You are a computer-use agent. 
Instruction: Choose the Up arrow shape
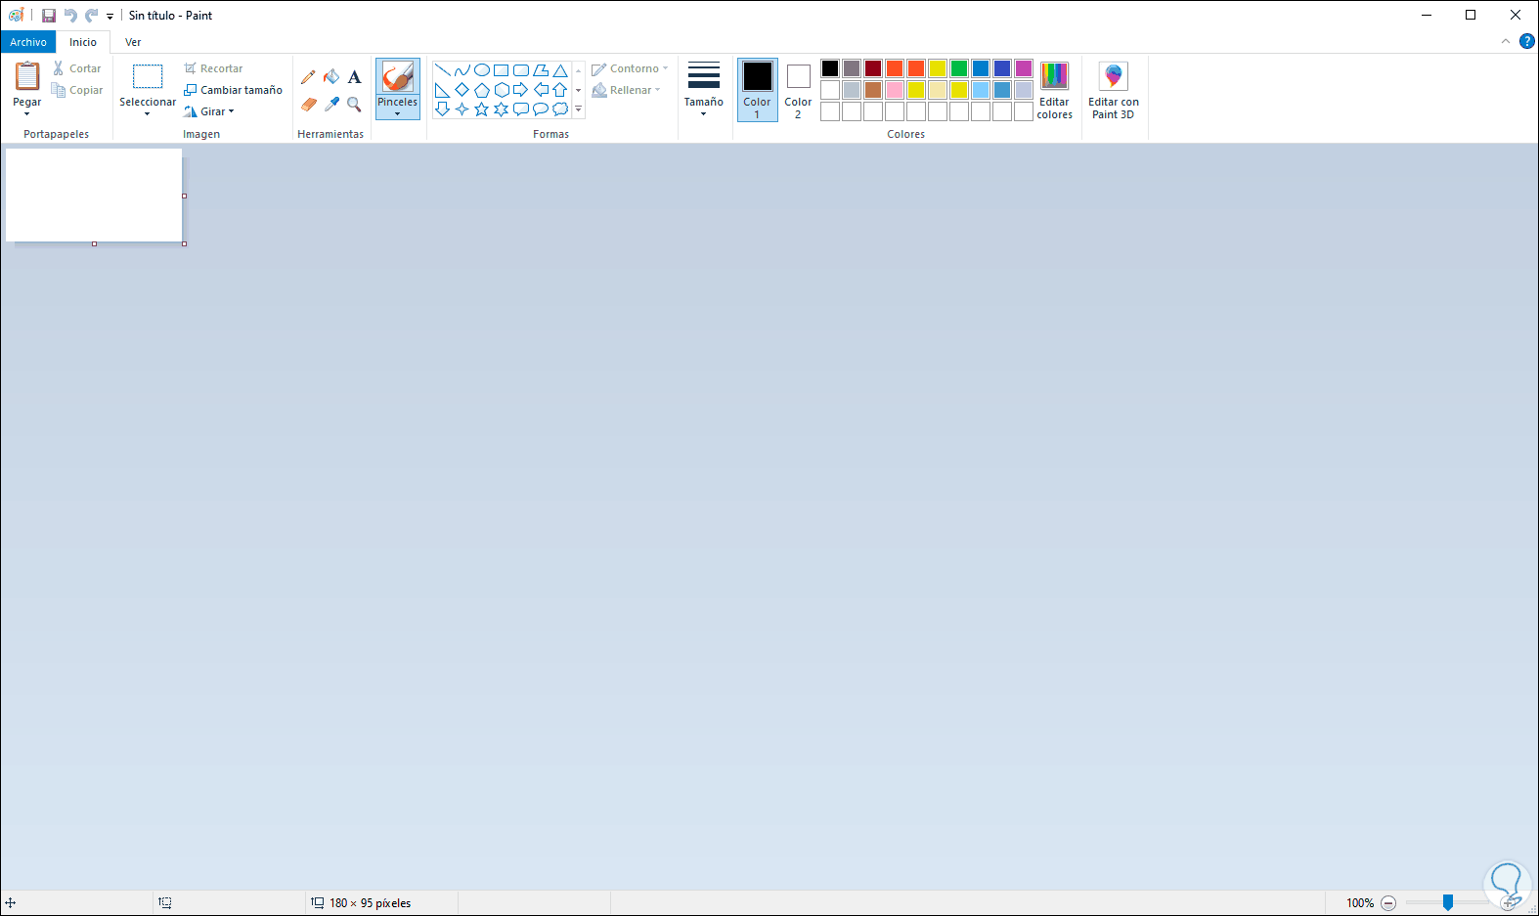(560, 90)
